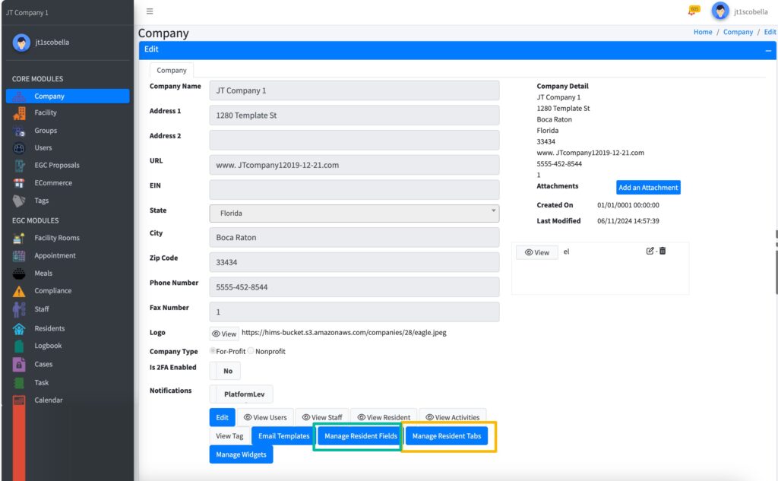Delete attachment using trash icon

[663, 251]
